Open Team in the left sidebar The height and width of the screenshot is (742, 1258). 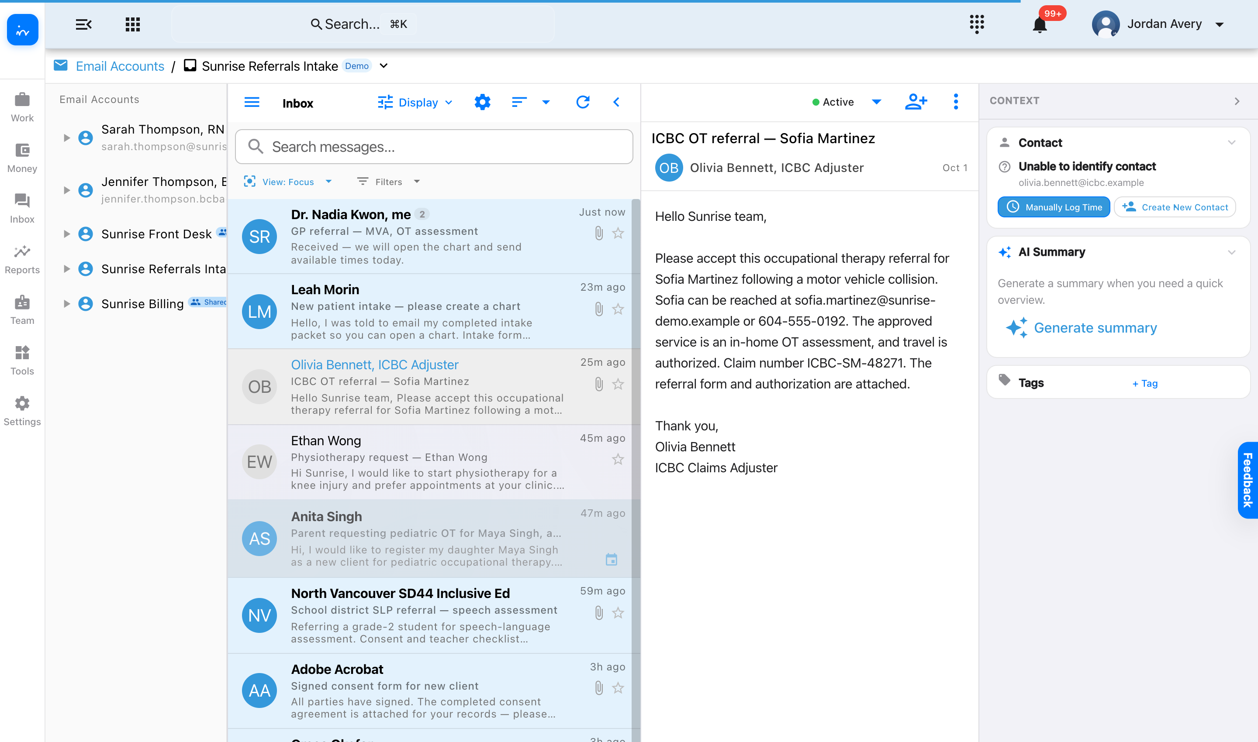coord(22,310)
